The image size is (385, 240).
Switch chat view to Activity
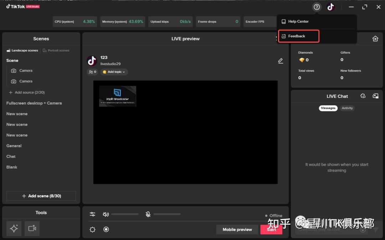pyautogui.click(x=347, y=108)
